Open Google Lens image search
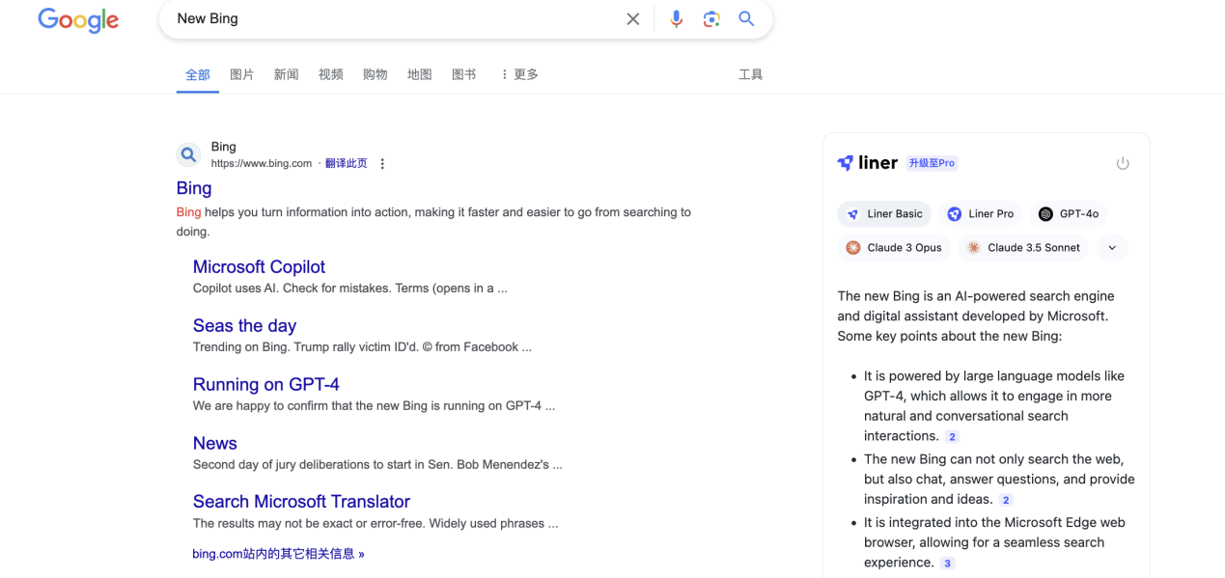1225x578 pixels. coord(711,19)
